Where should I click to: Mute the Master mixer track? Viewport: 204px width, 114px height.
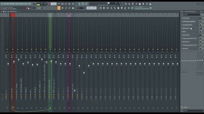point(7,49)
